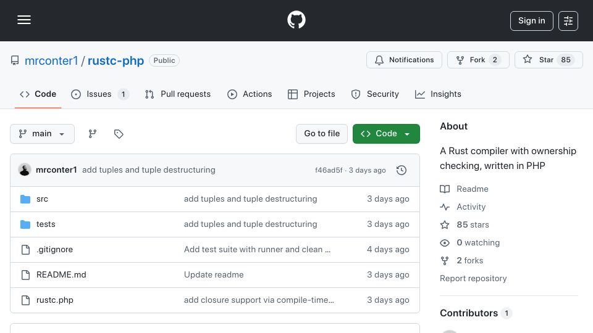Fork the rustc-php repository

coord(478,60)
